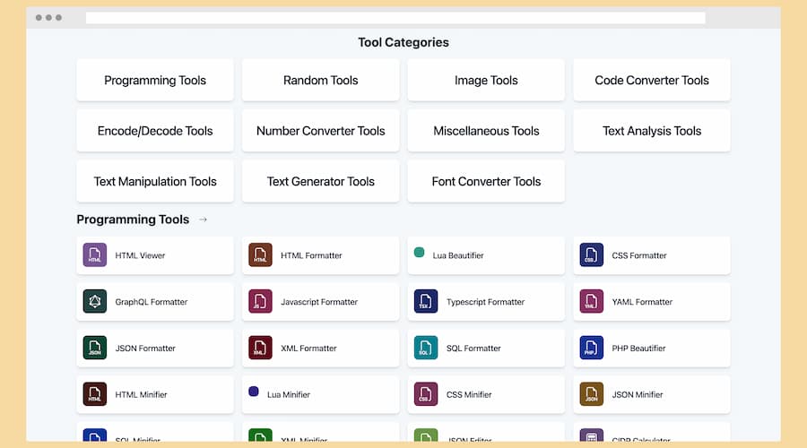Open the Font Converter Tools category
The width and height of the screenshot is (807, 448).
point(486,181)
